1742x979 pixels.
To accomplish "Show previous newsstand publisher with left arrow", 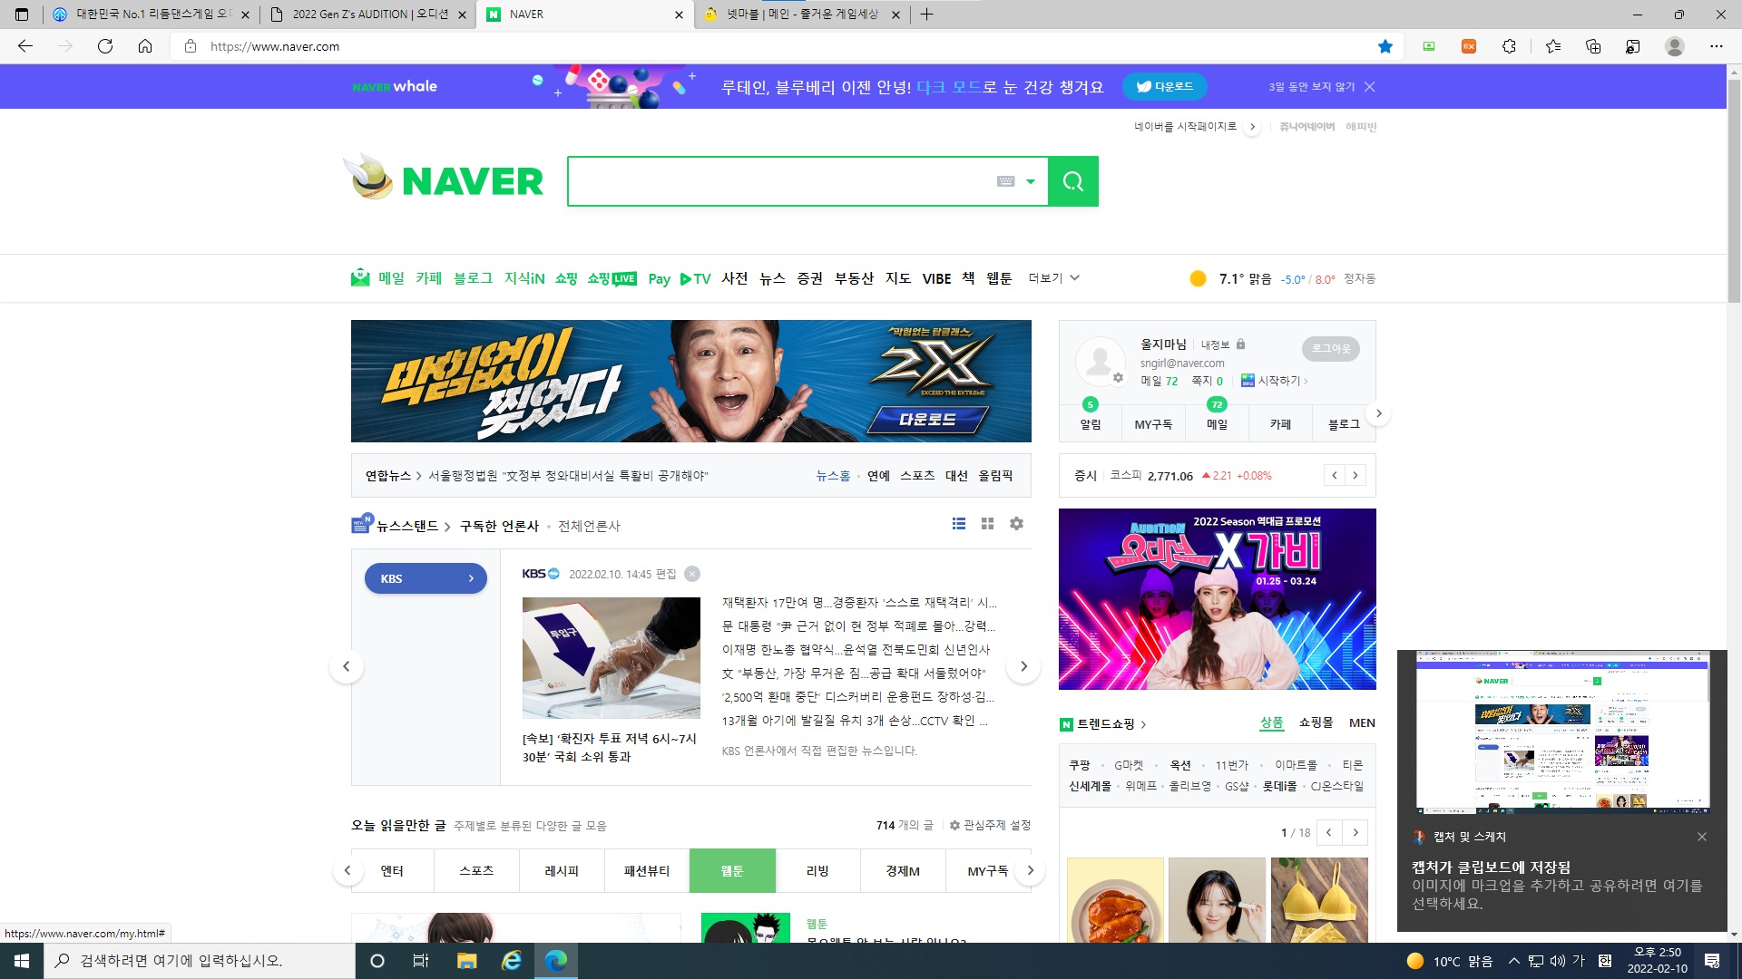I will coord(346,667).
